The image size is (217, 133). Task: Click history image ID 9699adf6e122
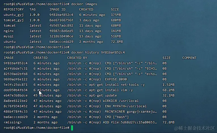tap(16, 80)
